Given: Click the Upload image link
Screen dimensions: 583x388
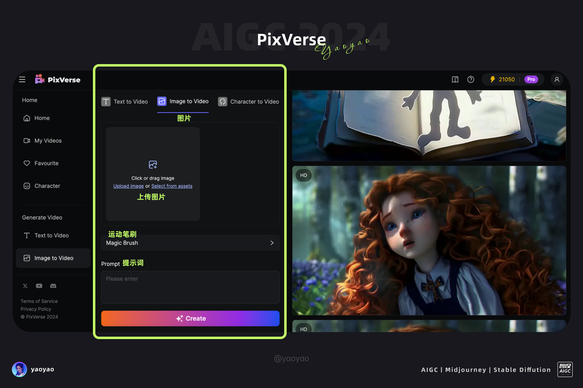Looking at the screenshot, I should 128,186.
